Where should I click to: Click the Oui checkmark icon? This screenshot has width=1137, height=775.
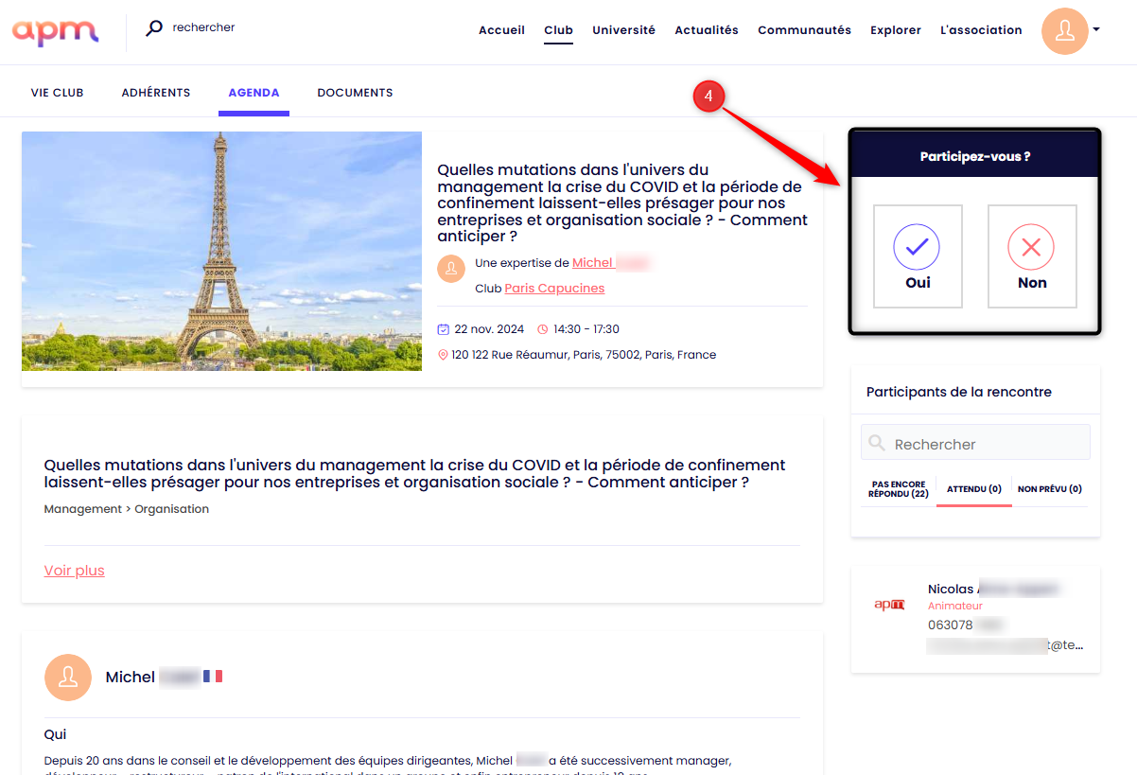click(917, 248)
